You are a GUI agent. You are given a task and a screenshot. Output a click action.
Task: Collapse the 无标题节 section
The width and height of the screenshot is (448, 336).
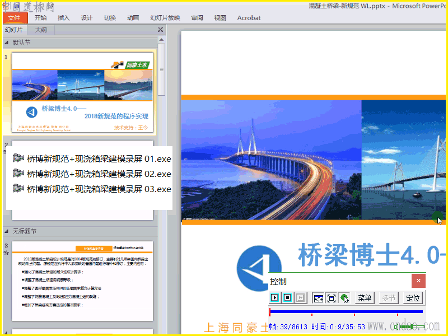6,231
